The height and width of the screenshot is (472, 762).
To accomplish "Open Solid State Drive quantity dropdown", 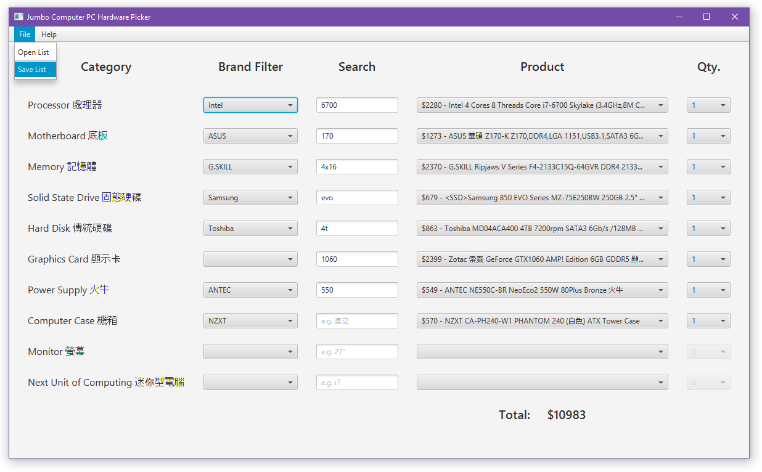I will 708,198.
